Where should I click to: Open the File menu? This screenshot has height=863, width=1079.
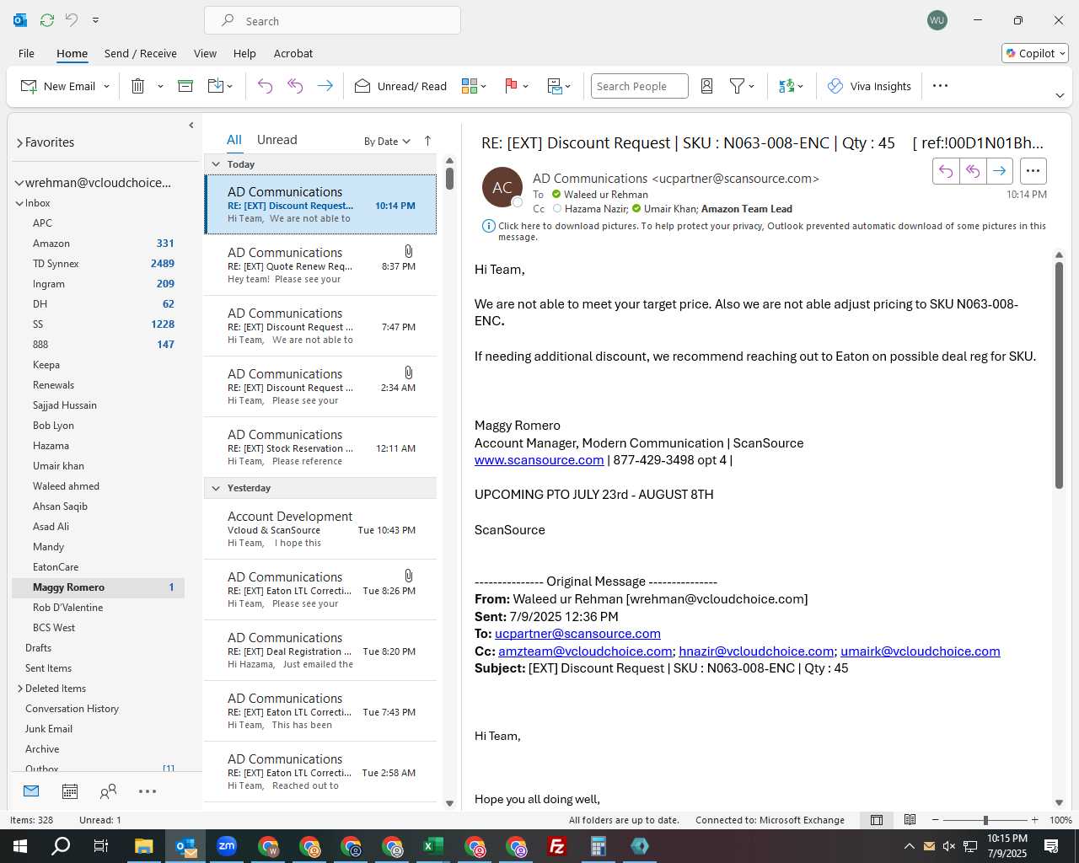(x=26, y=53)
